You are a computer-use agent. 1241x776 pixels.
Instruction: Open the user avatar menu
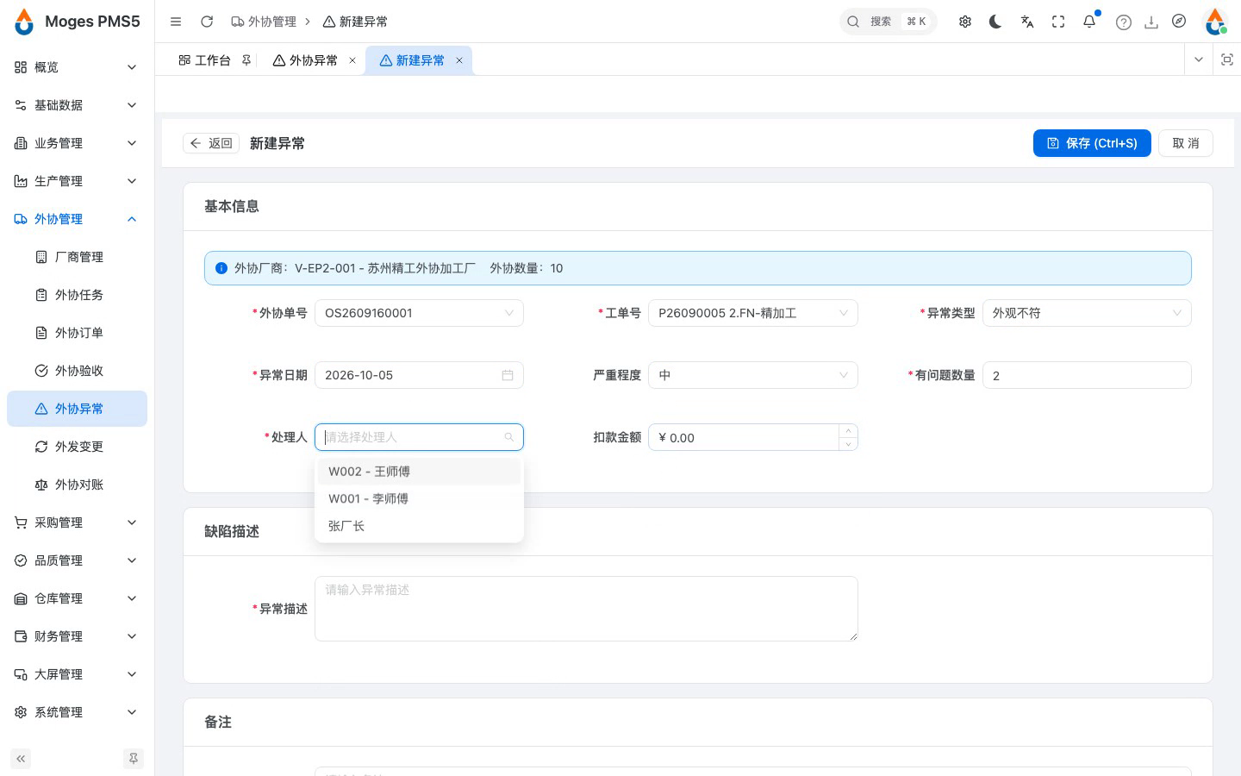click(x=1215, y=22)
